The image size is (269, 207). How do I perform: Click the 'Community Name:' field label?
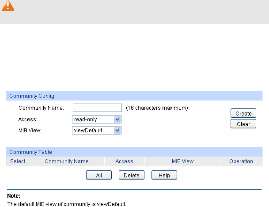[x=41, y=108]
